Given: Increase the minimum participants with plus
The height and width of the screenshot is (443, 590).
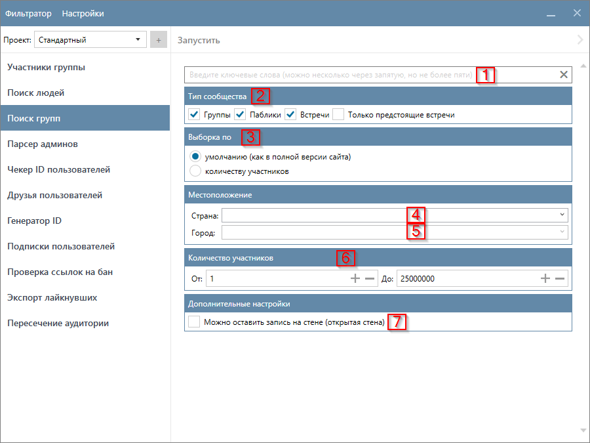Looking at the screenshot, I should coord(355,279).
